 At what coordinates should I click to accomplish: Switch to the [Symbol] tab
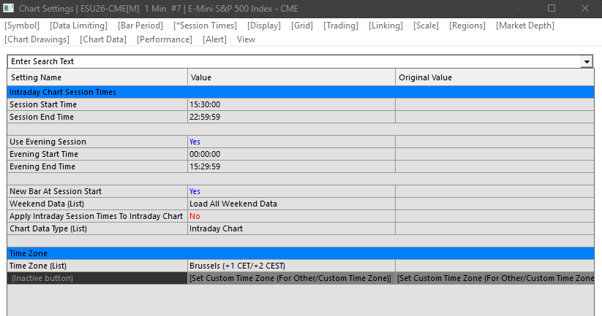tap(22, 26)
